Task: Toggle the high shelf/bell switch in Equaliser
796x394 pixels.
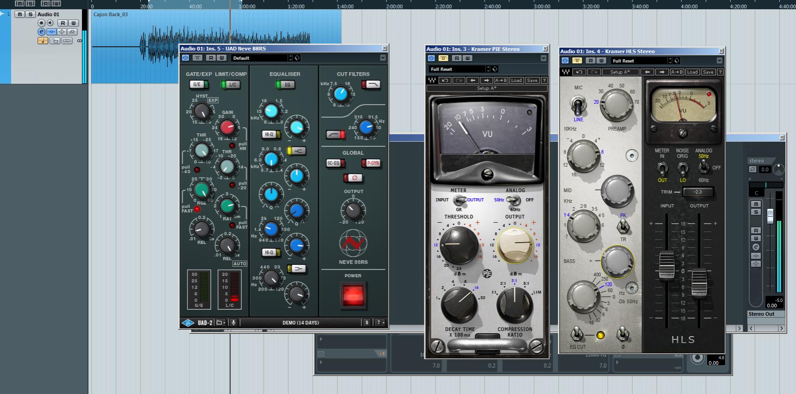Action: click(x=296, y=151)
